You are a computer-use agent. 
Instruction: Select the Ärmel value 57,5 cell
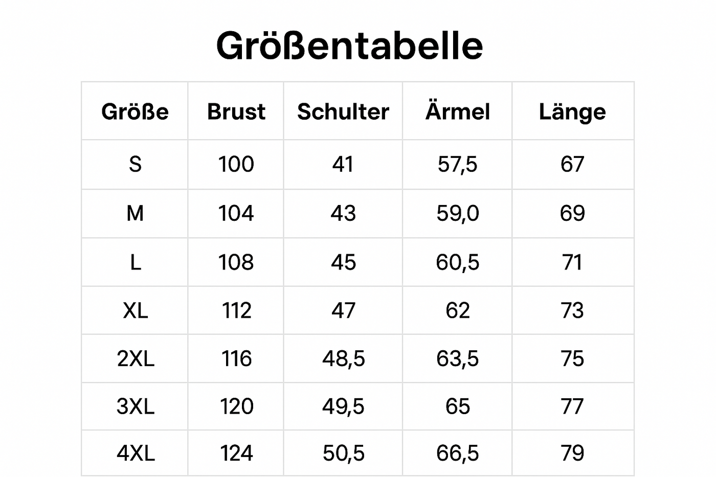(x=458, y=164)
